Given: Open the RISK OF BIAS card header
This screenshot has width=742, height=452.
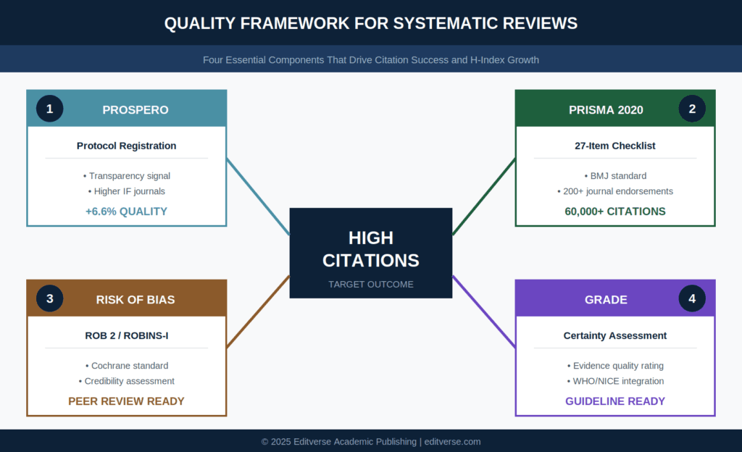Looking at the screenshot, I should [x=135, y=299].
